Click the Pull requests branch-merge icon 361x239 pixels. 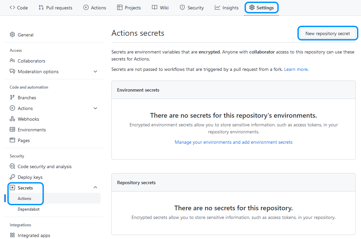[41, 8]
